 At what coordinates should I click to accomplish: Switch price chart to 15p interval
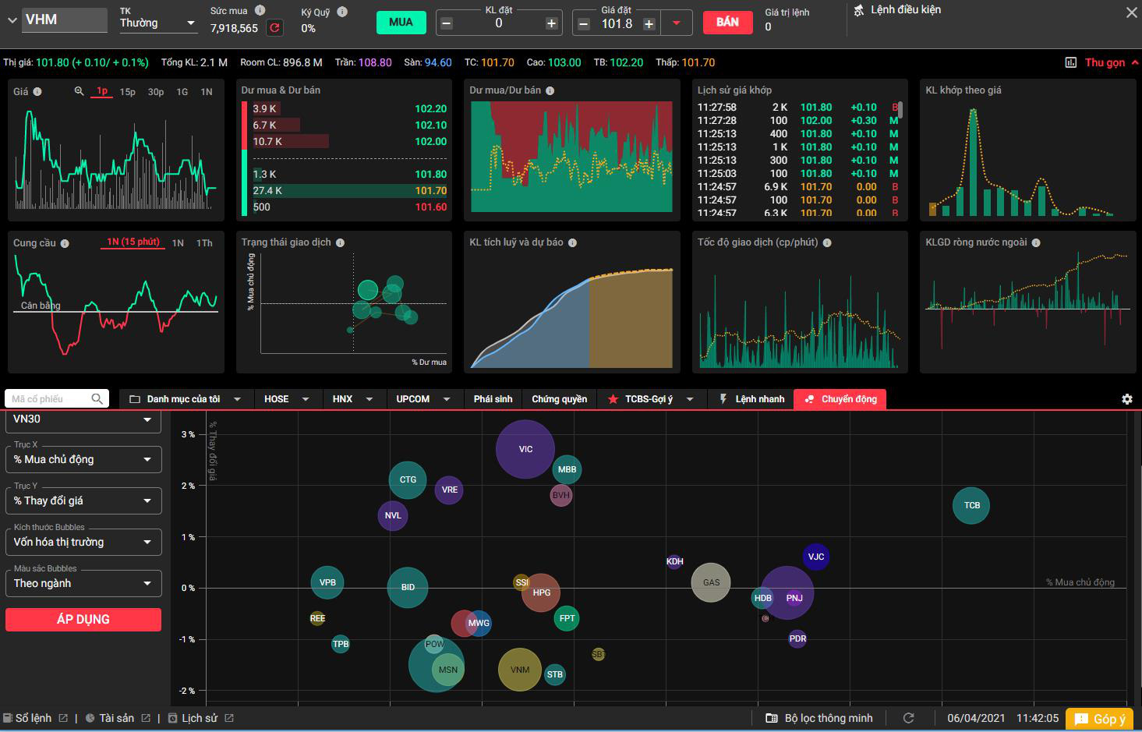127,92
